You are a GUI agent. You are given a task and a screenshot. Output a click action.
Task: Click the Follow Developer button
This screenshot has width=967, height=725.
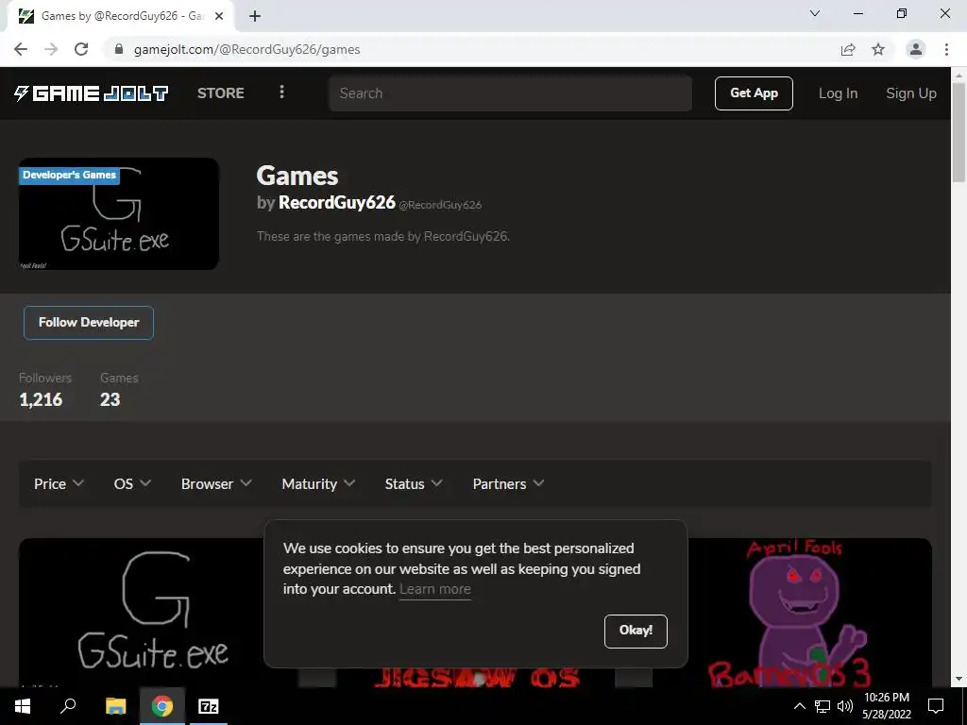(x=88, y=323)
